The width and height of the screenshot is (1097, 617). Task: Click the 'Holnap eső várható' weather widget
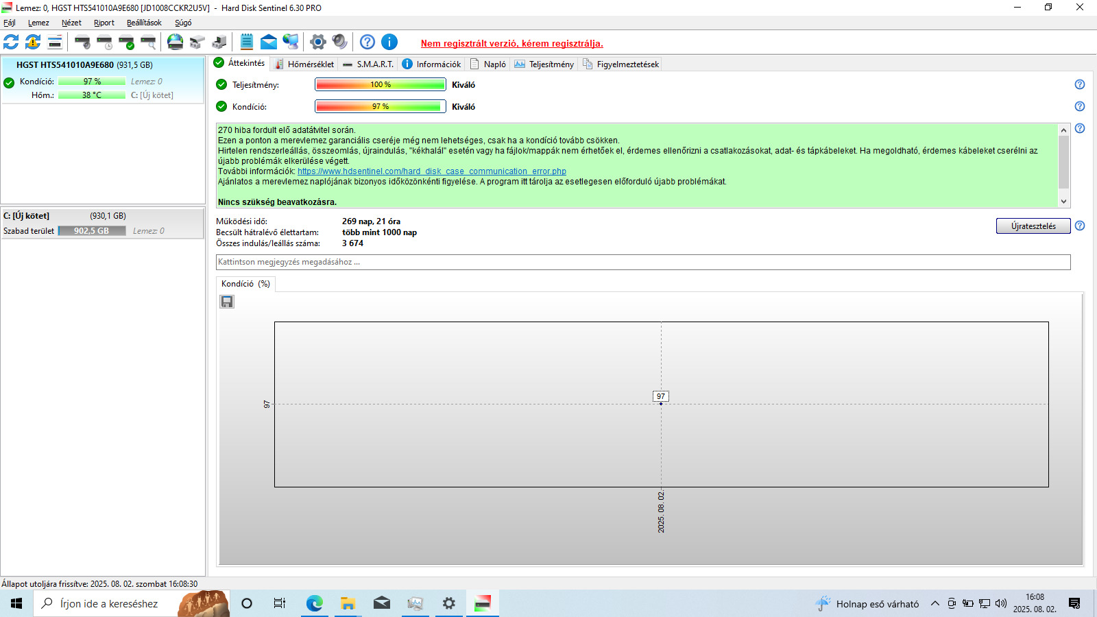(867, 603)
